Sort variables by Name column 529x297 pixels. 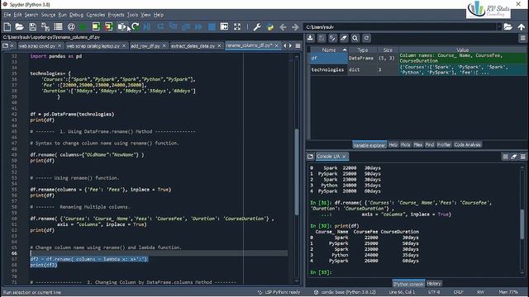[329, 49]
